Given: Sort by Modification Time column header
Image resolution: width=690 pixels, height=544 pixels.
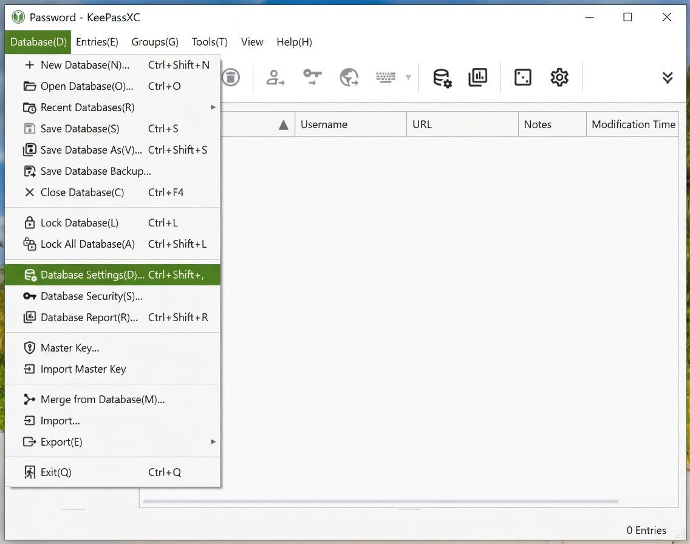Looking at the screenshot, I should tap(632, 124).
